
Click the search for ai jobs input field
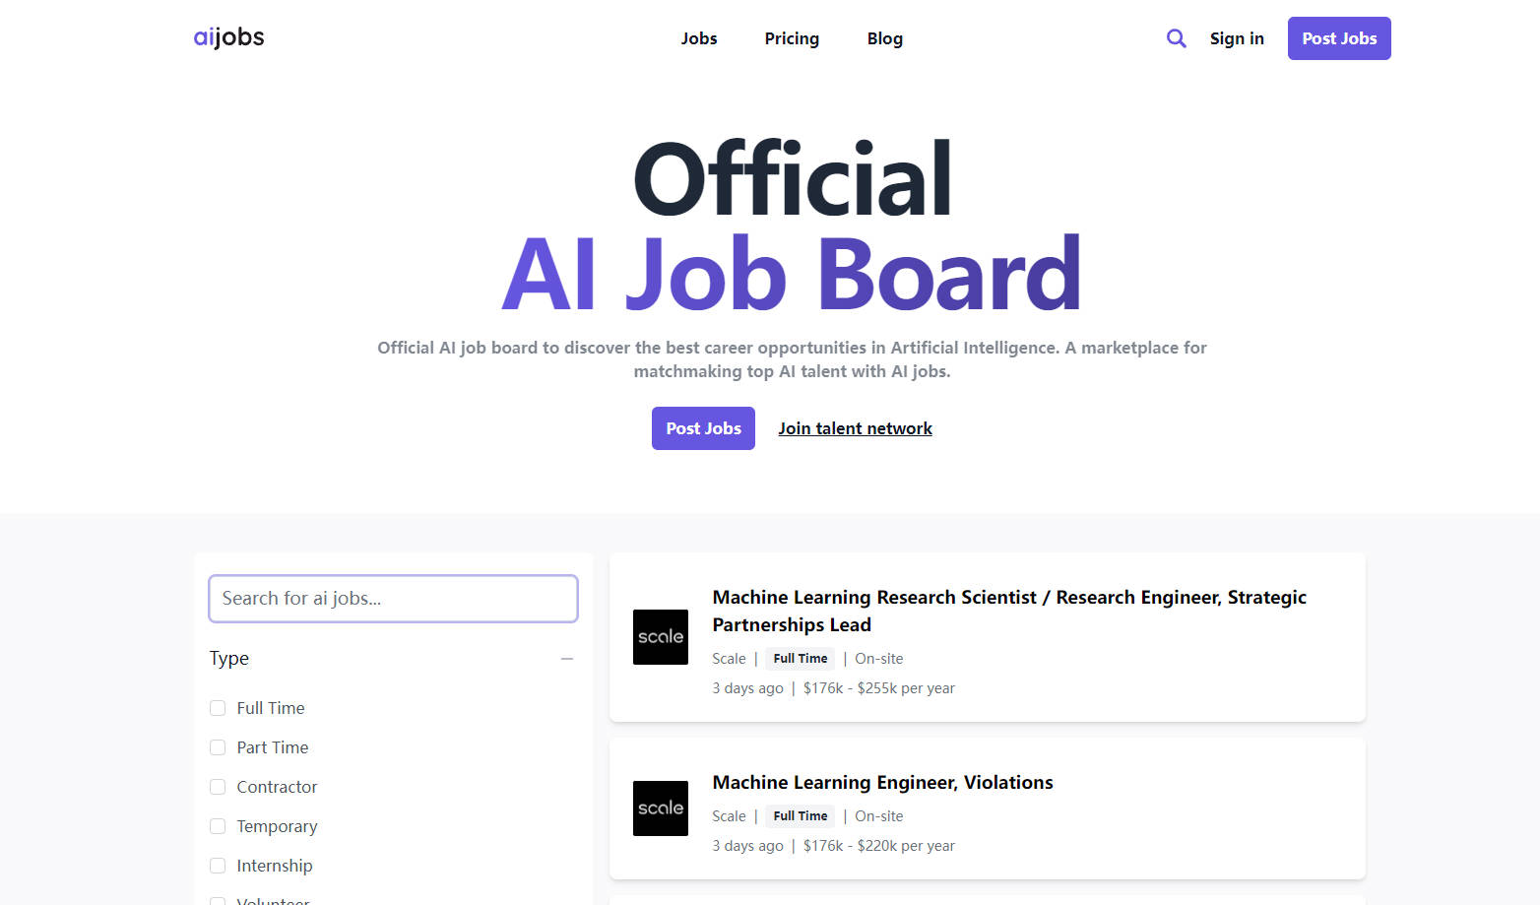392,598
